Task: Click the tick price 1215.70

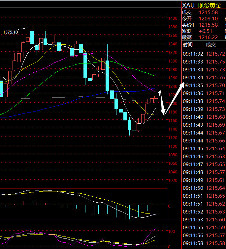Action: coord(215,86)
